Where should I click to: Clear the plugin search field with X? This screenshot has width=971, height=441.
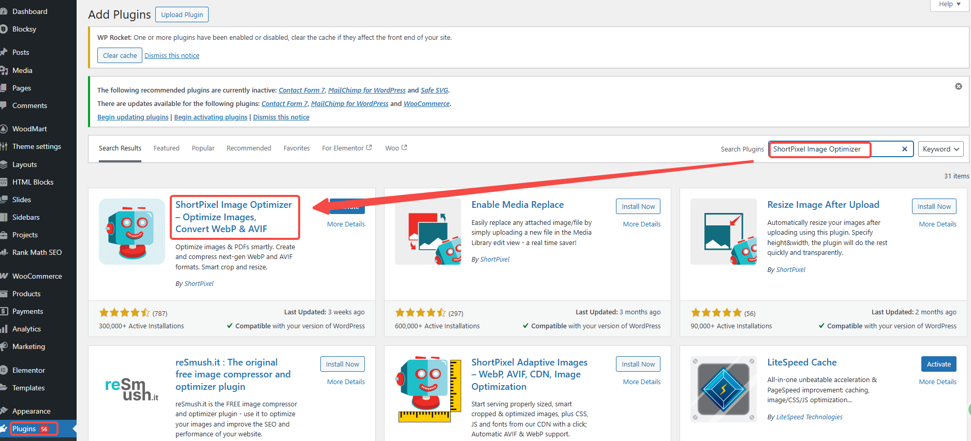coord(904,149)
